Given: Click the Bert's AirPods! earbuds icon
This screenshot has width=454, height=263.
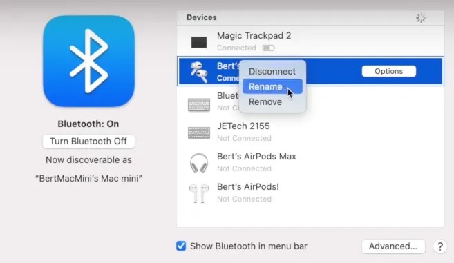Looking at the screenshot, I should click(x=199, y=193).
